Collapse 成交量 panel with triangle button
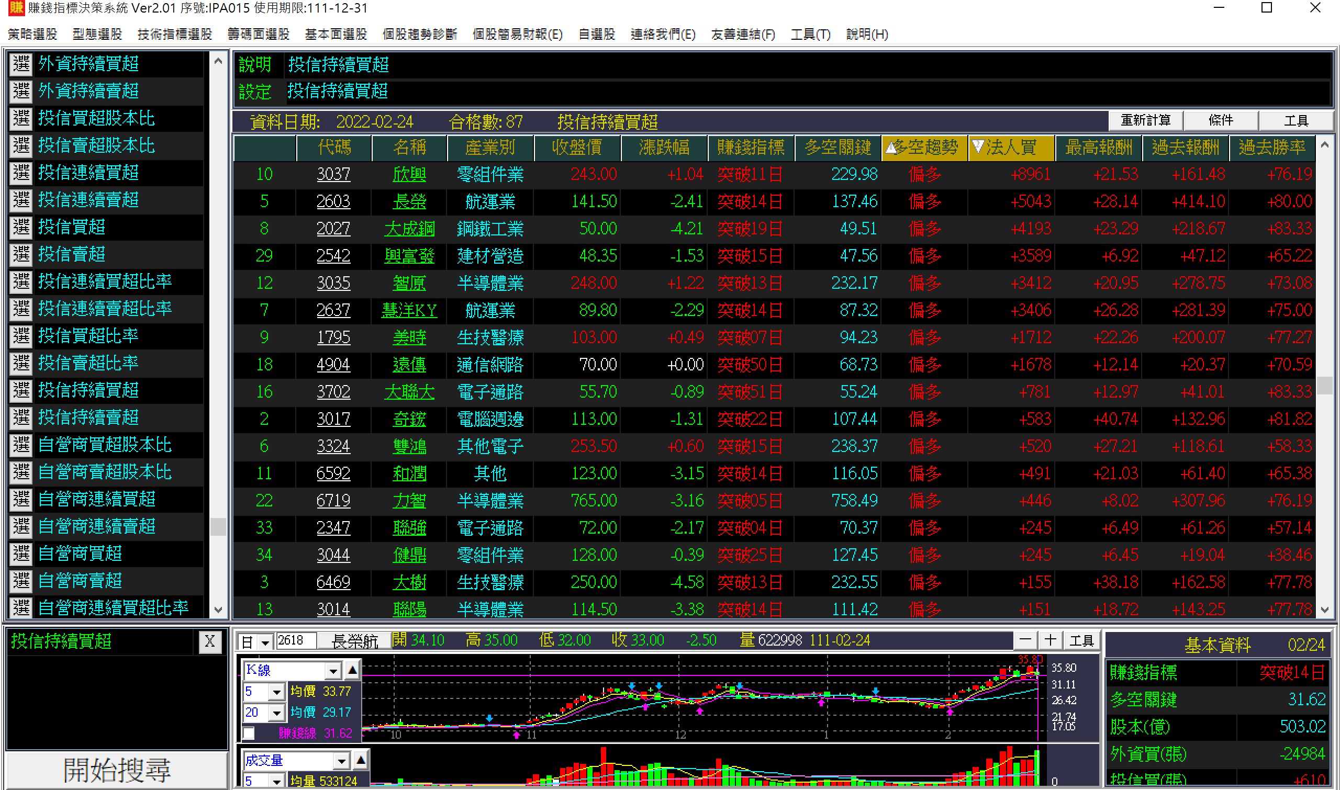This screenshot has width=1340, height=790. (361, 761)
